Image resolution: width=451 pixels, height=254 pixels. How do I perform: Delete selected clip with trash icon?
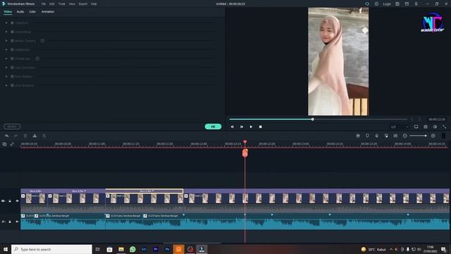(x=25, y=136)
